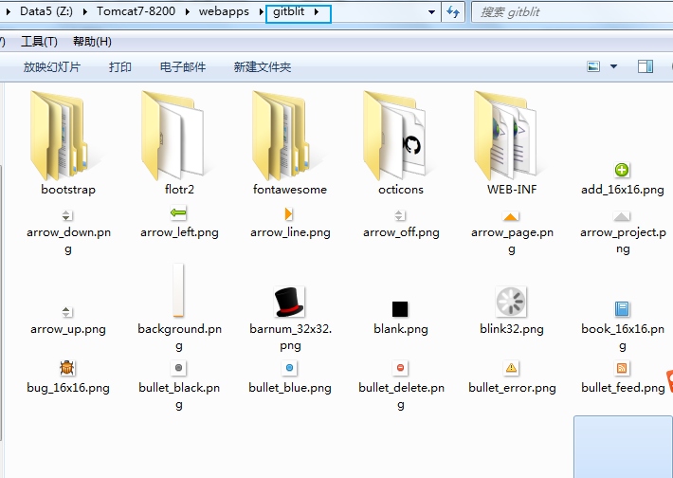Select the bullet_delete.png red icon
Image resolution: width=673 pixels, height=478 pixels.
coord(400,368)
